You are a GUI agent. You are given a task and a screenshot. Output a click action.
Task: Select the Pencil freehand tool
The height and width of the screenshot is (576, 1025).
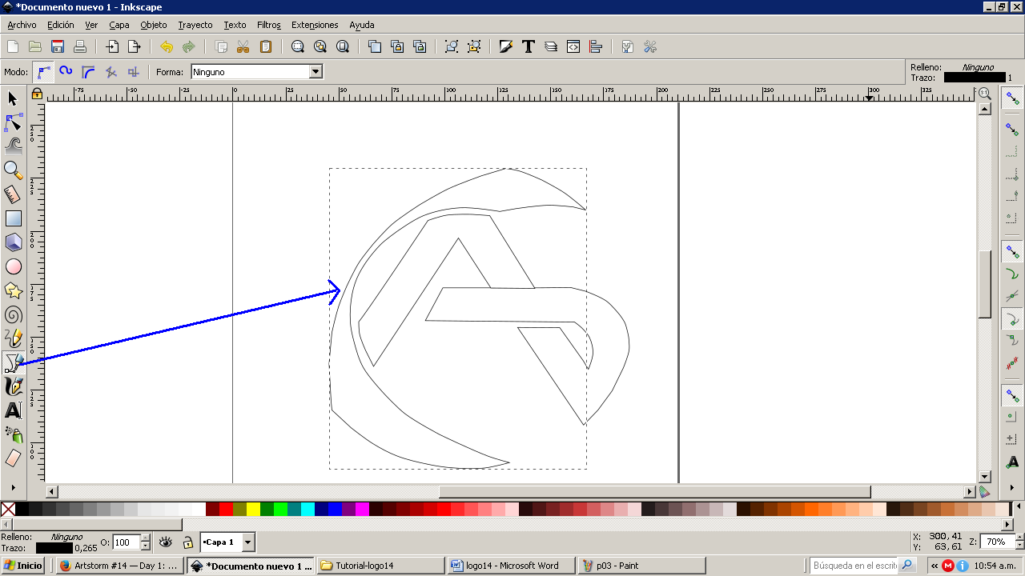(x=13, y=338)
